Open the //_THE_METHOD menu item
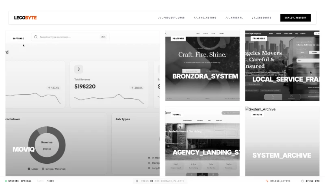This screenshot has height=195, width=325. pos(205,18)
